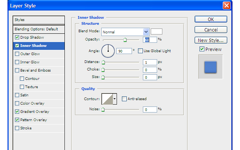The image size is (240, 150).
Task: Toggle the Preview checkbox
Action: 202,49
